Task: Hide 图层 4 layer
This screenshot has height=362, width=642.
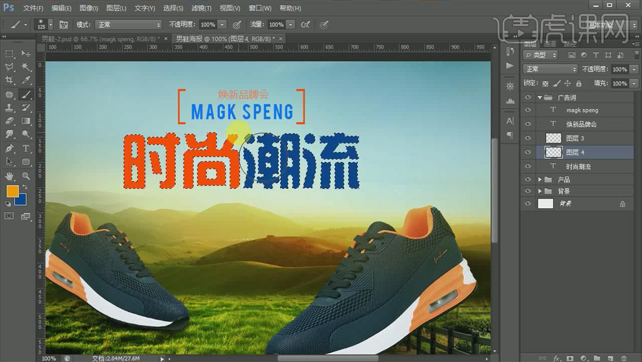Action: pos(528,152)
